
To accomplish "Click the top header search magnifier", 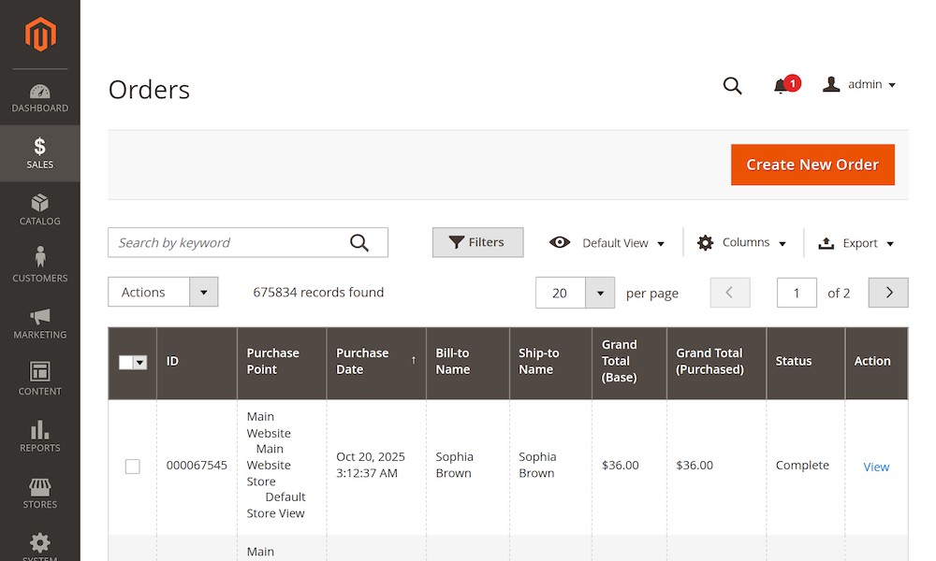I will click(732, 86).
